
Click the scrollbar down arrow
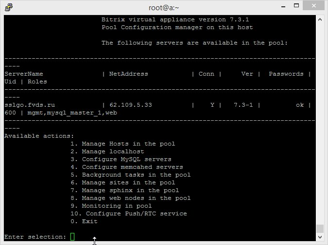coord(320,237)
